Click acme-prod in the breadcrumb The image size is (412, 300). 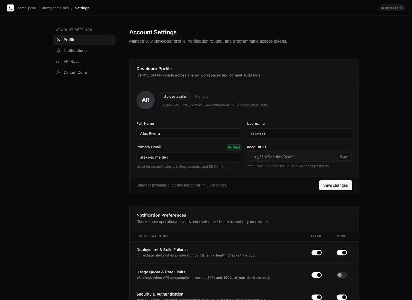(27, 8)
